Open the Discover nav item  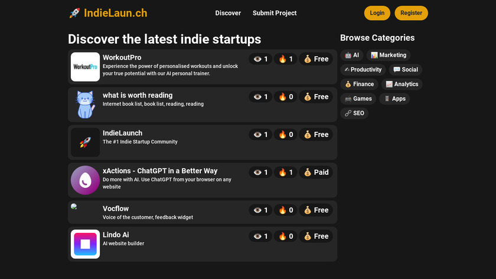click(228, 13)
